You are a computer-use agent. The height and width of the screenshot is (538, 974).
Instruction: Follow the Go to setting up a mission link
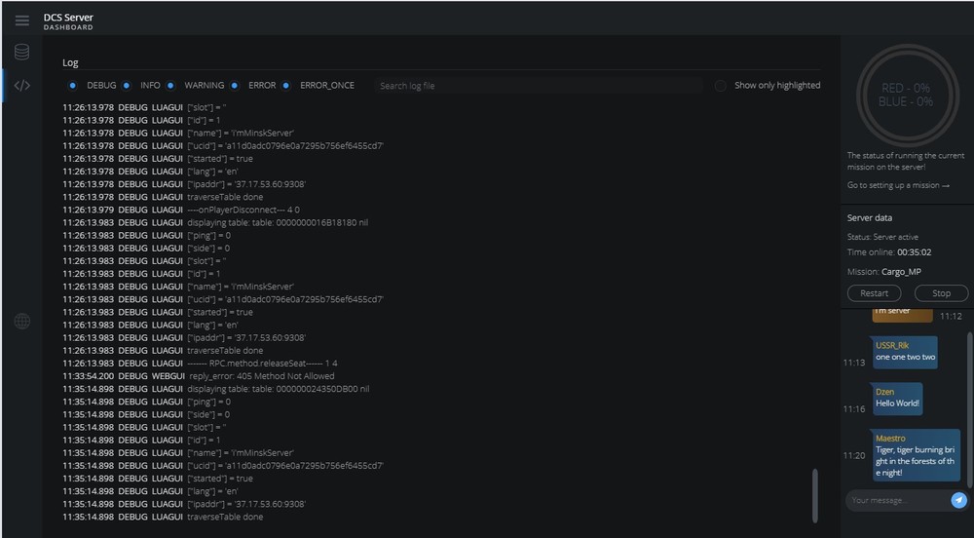click(x=898, y=185)
